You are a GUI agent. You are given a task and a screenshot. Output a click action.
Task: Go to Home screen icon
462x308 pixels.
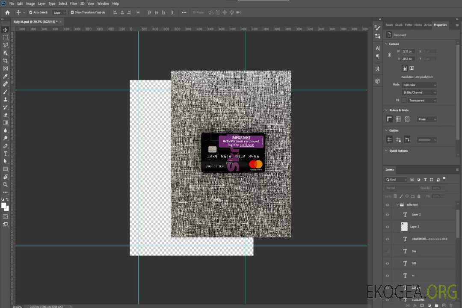7,12
